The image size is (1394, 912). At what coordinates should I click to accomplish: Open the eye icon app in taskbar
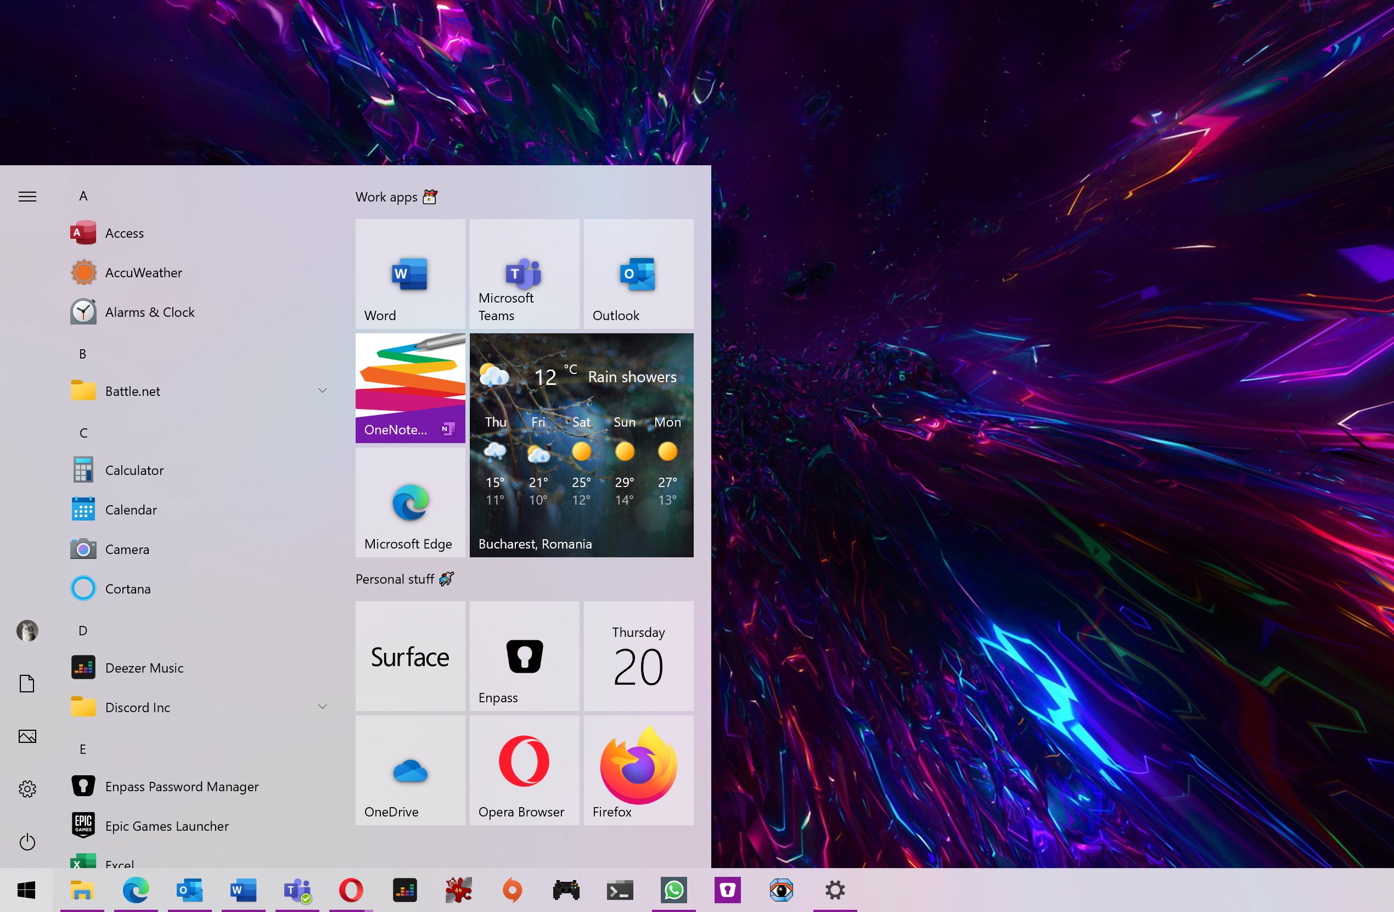782,891
